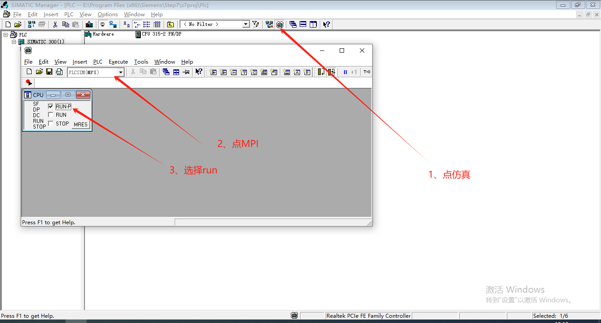Image resolution: width=601 pixels, height=323 pixels.
Task: Click the block registers (R) icon in PLCSIM
Action: coord(307,72)
